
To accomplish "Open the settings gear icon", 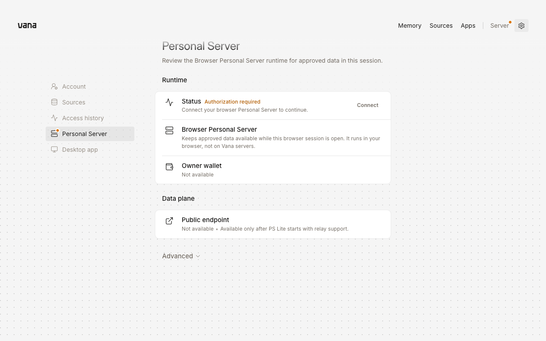I will (521, 26).
